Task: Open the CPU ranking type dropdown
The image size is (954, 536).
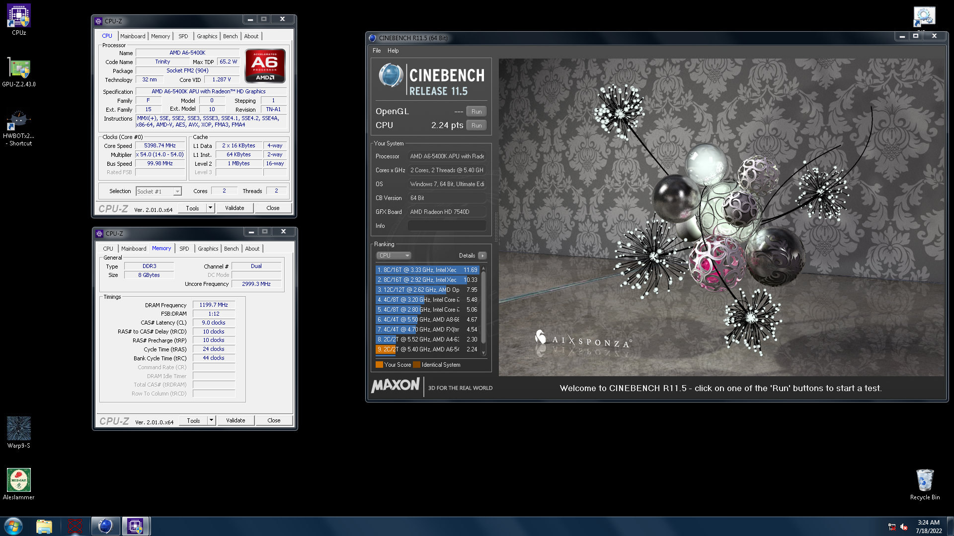Action: coord(394,256)
